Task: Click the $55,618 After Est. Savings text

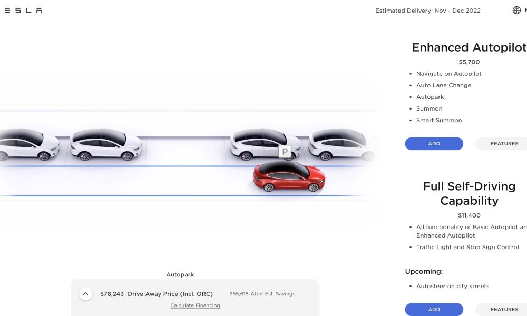Action: coord(262,294)
